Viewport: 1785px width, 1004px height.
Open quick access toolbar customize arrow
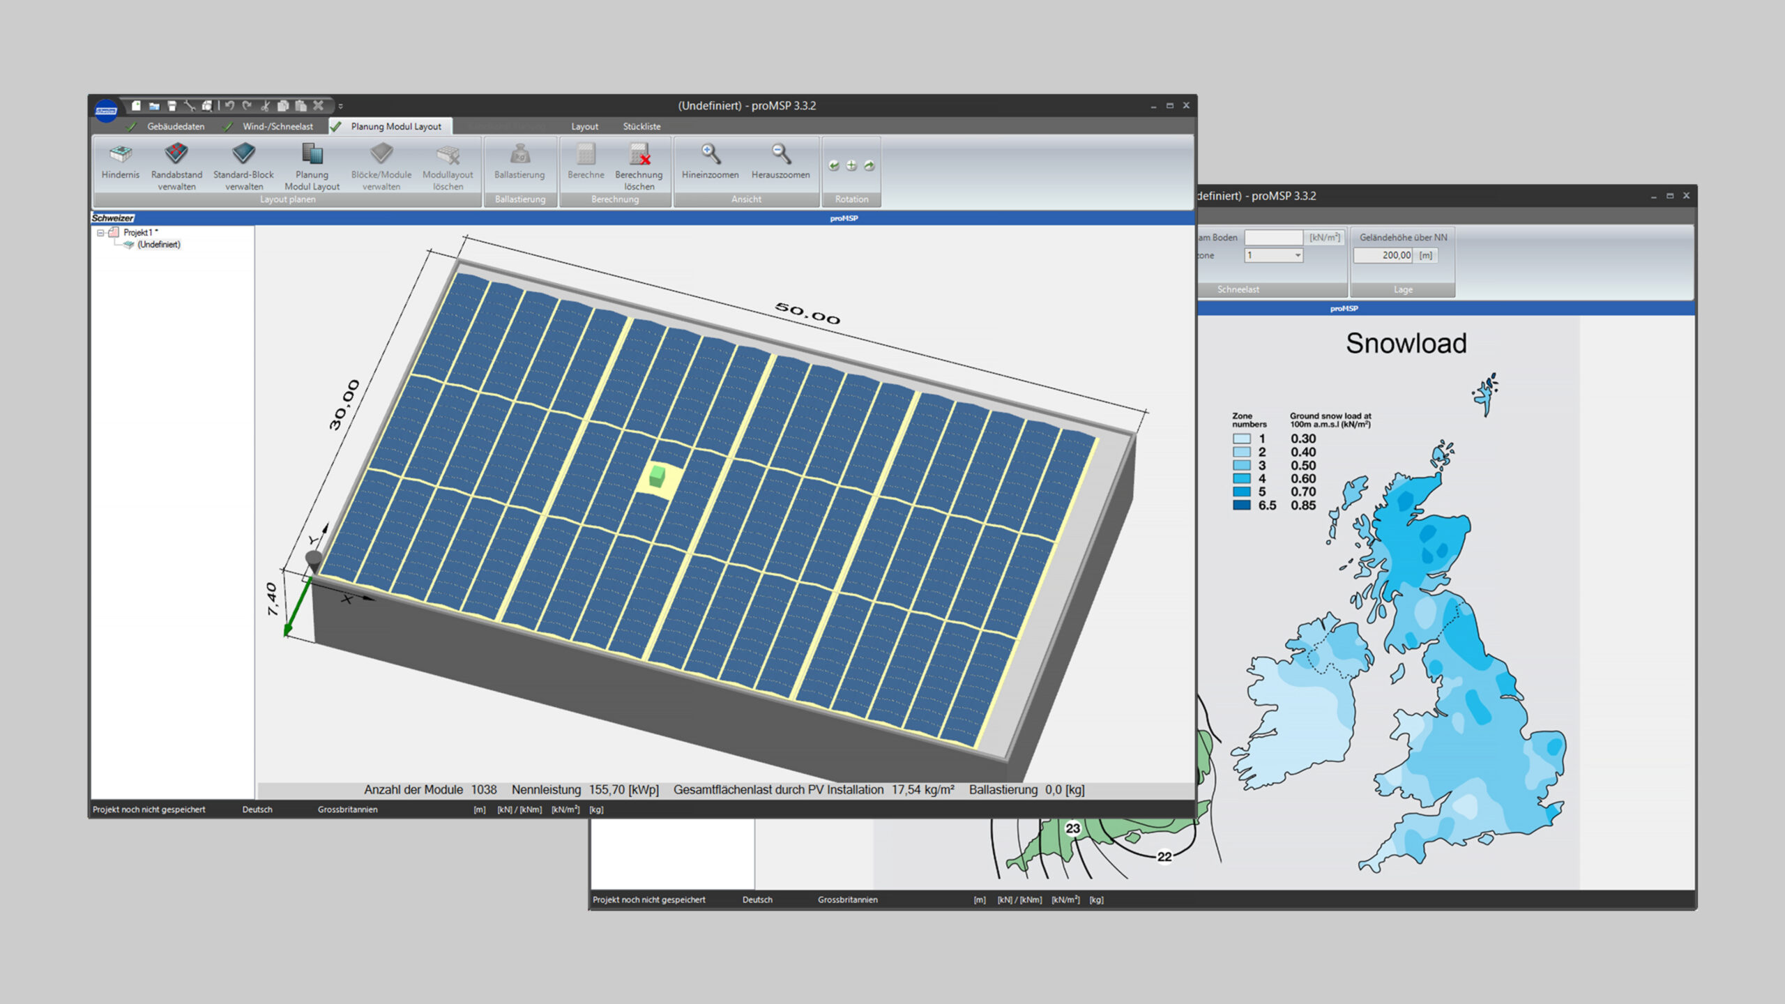(341, 107)
